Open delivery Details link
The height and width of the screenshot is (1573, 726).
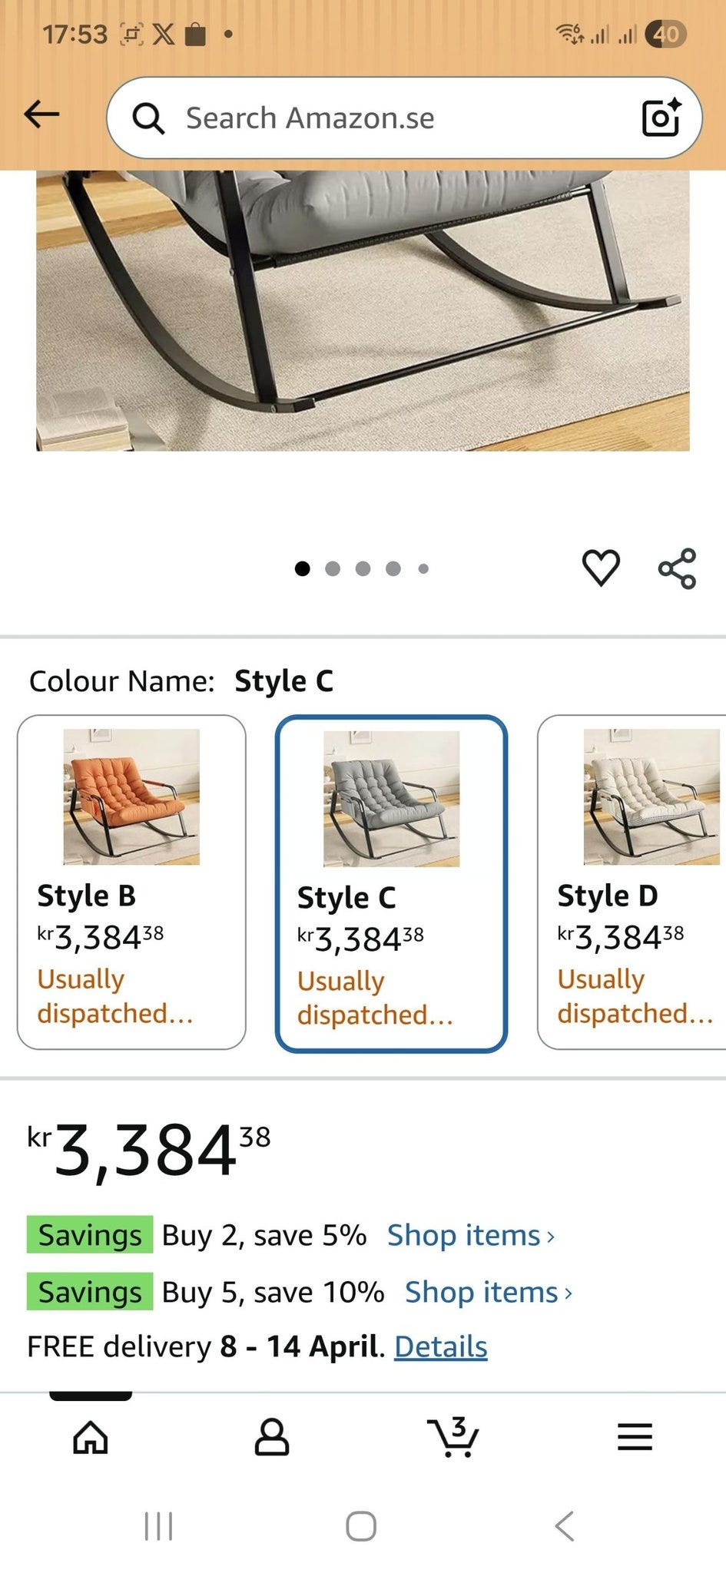(x=440, y=1346)
